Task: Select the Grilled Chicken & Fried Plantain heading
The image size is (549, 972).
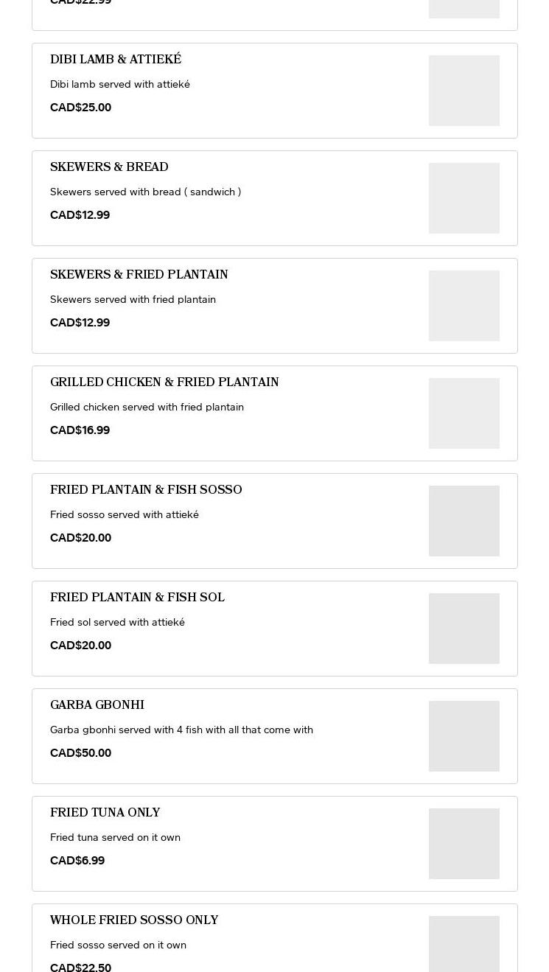Action: (164, 382)
